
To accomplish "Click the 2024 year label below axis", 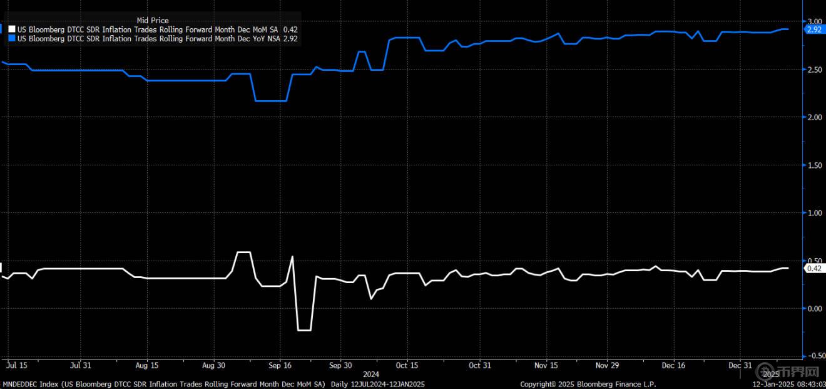I will (371, 374).
